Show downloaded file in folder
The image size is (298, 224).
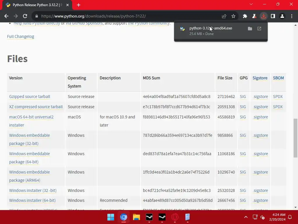click(x=250, y=29)
